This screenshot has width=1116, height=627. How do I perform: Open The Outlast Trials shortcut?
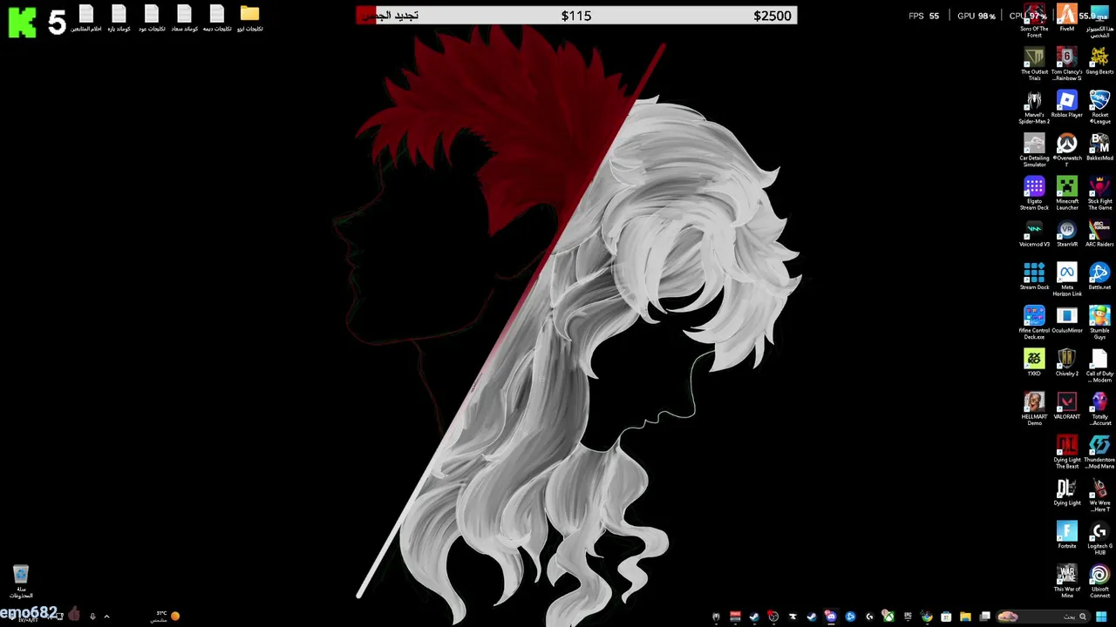coord(1034,64)
